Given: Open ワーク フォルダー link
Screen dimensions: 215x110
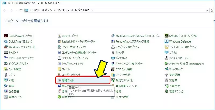Looking at the screenshot, I should [x=123, y=75].
